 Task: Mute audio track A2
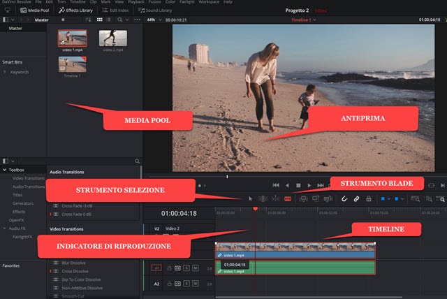click(x=196, y=284)
